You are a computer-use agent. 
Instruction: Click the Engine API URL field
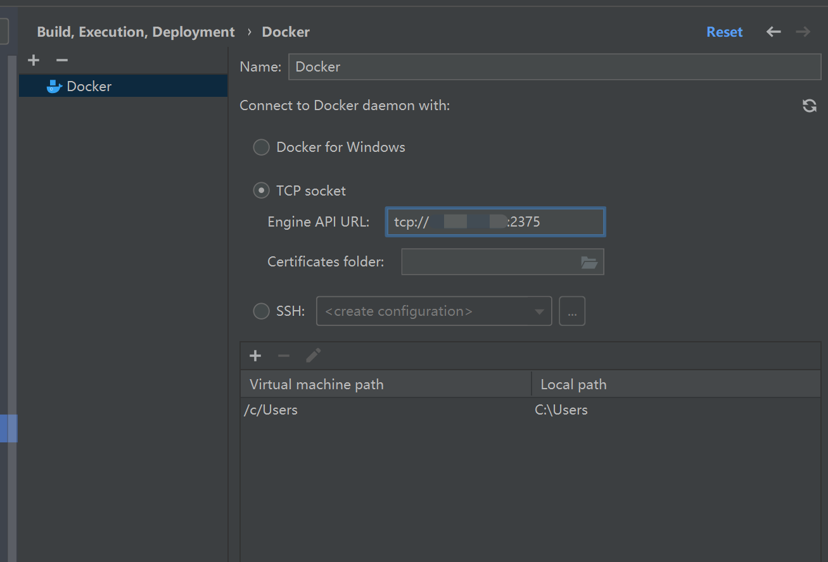495,222
